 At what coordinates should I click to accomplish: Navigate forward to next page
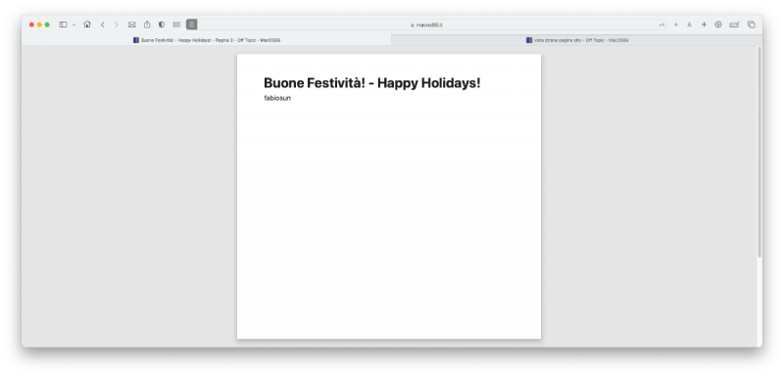pos(117,24)
